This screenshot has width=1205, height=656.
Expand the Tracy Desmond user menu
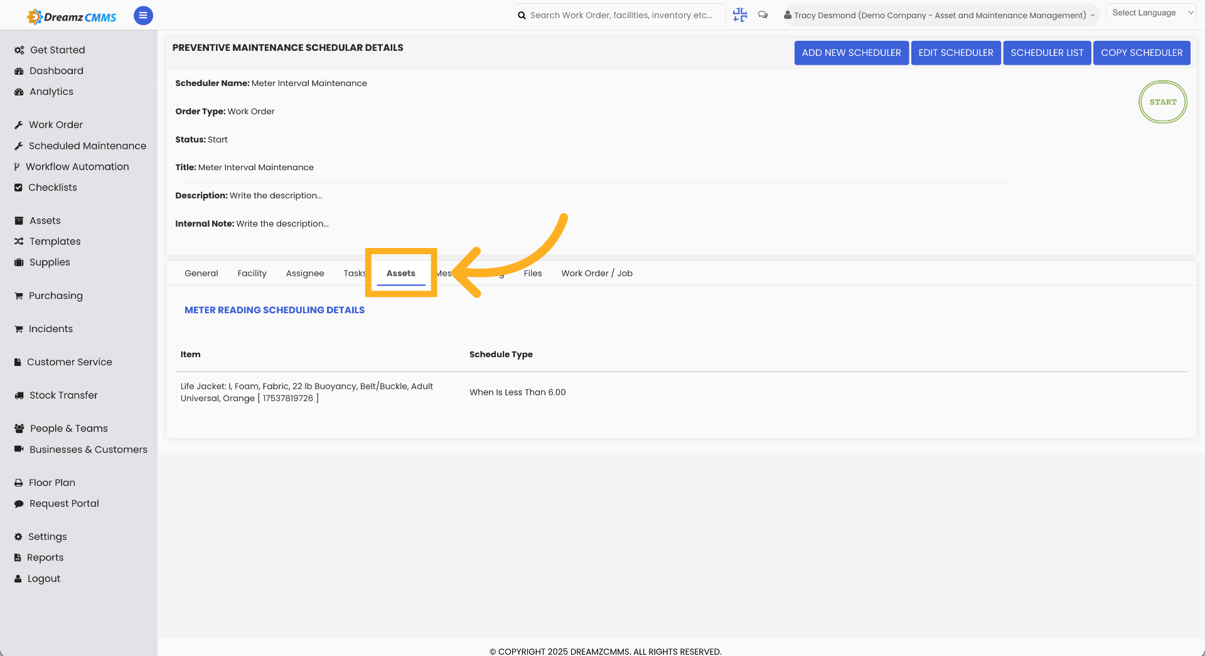point(939,15)
